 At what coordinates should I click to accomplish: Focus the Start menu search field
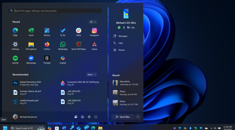point(55,11)
